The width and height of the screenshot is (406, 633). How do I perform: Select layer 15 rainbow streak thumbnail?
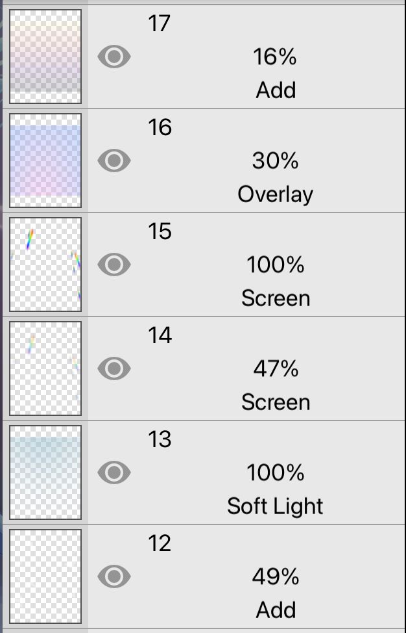pos(45,265)
